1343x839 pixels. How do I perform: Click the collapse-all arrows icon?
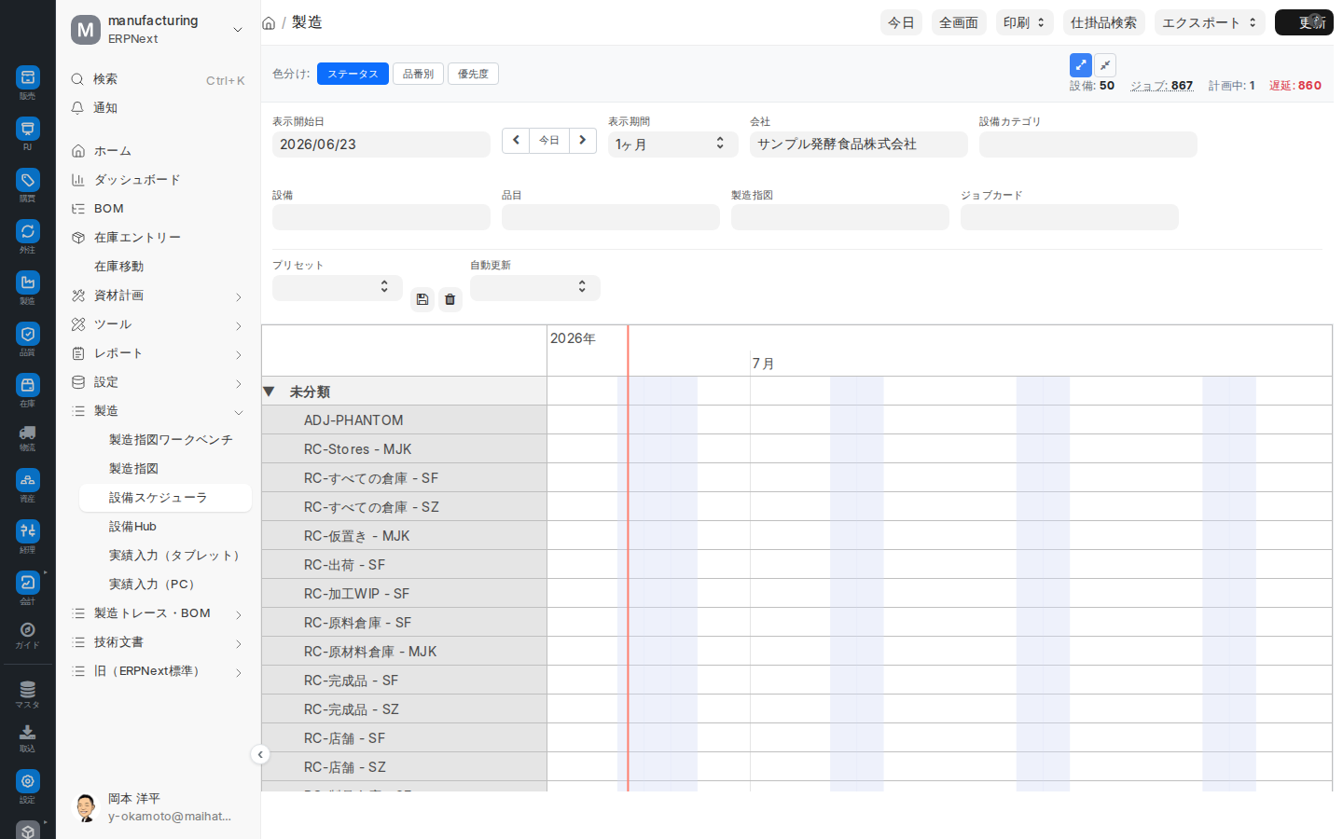coord(1105,65)
